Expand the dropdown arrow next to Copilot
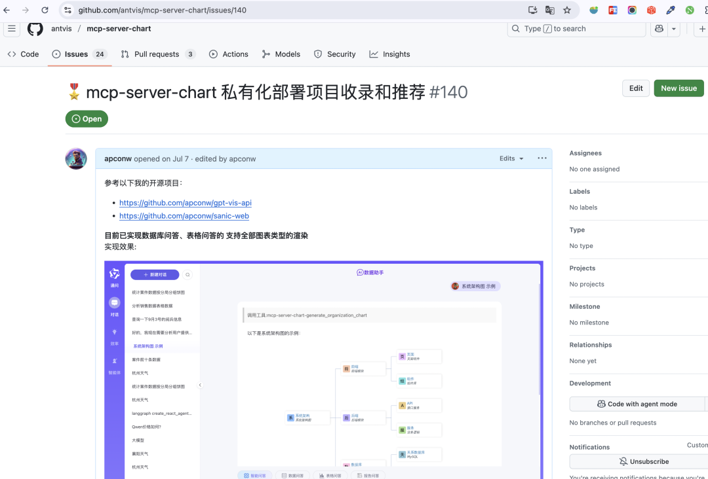 [674, 29]
